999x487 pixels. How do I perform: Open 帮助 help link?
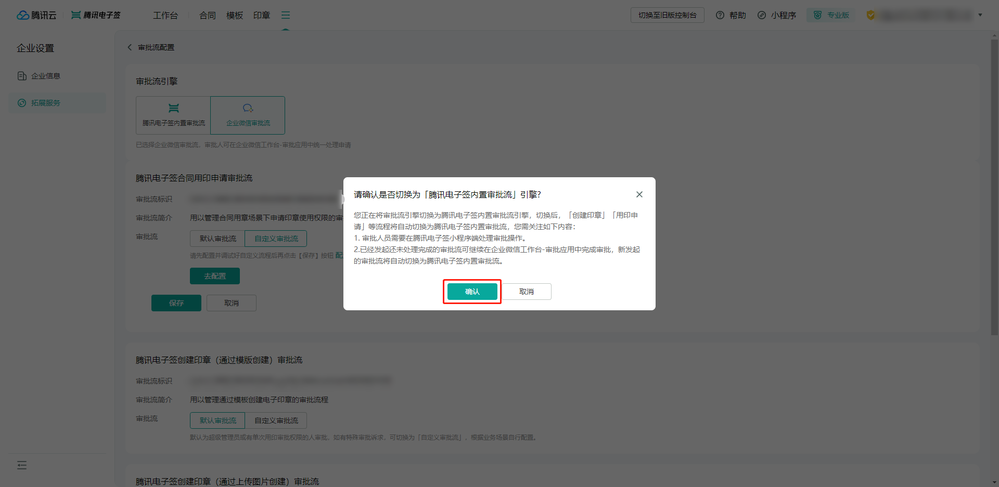pos(731,15)
